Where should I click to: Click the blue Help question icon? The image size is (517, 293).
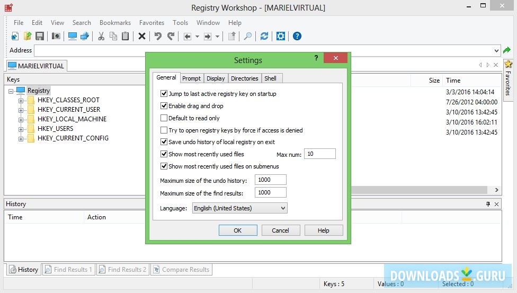tap(297, 36)
